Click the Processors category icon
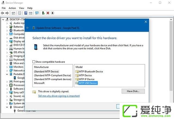This screenshot has height=119, width=174. tap(11, 85)
